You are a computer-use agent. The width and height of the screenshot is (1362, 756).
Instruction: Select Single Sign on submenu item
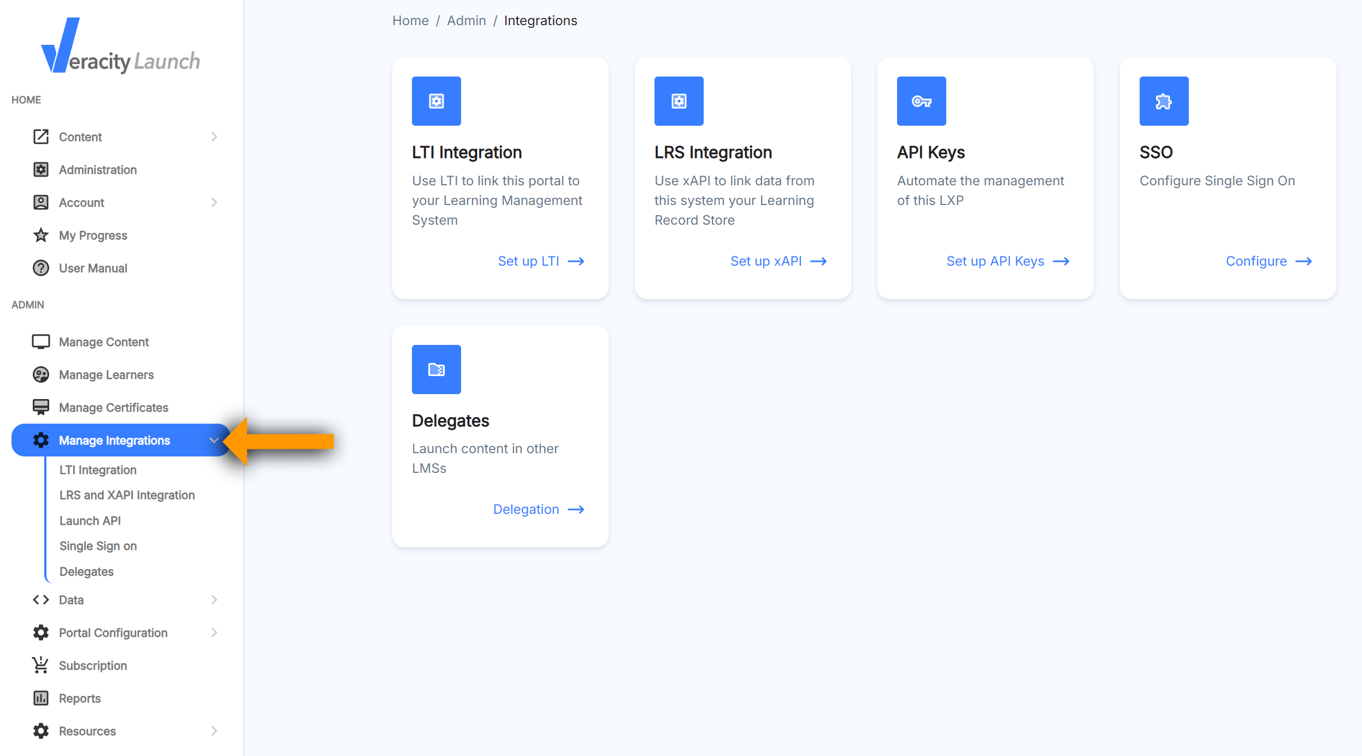98,546
